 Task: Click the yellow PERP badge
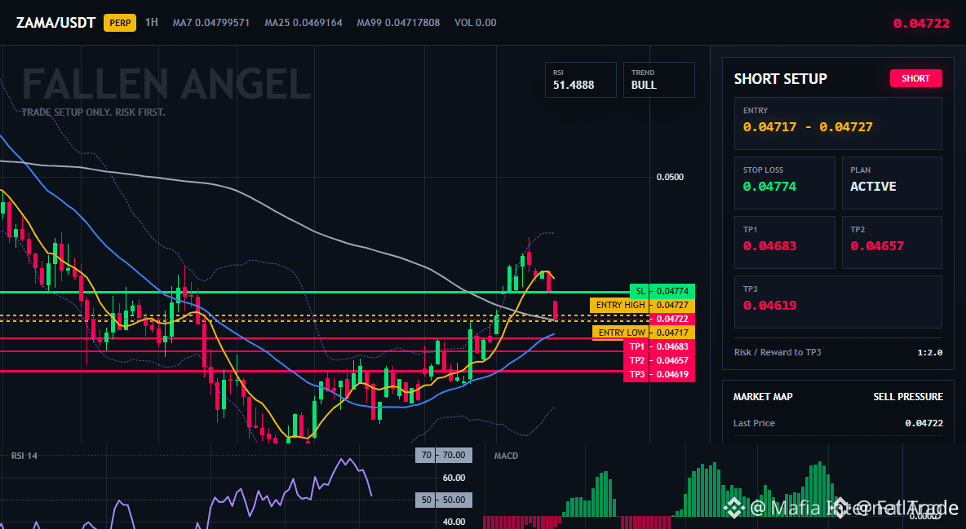[x=119, y=23]
